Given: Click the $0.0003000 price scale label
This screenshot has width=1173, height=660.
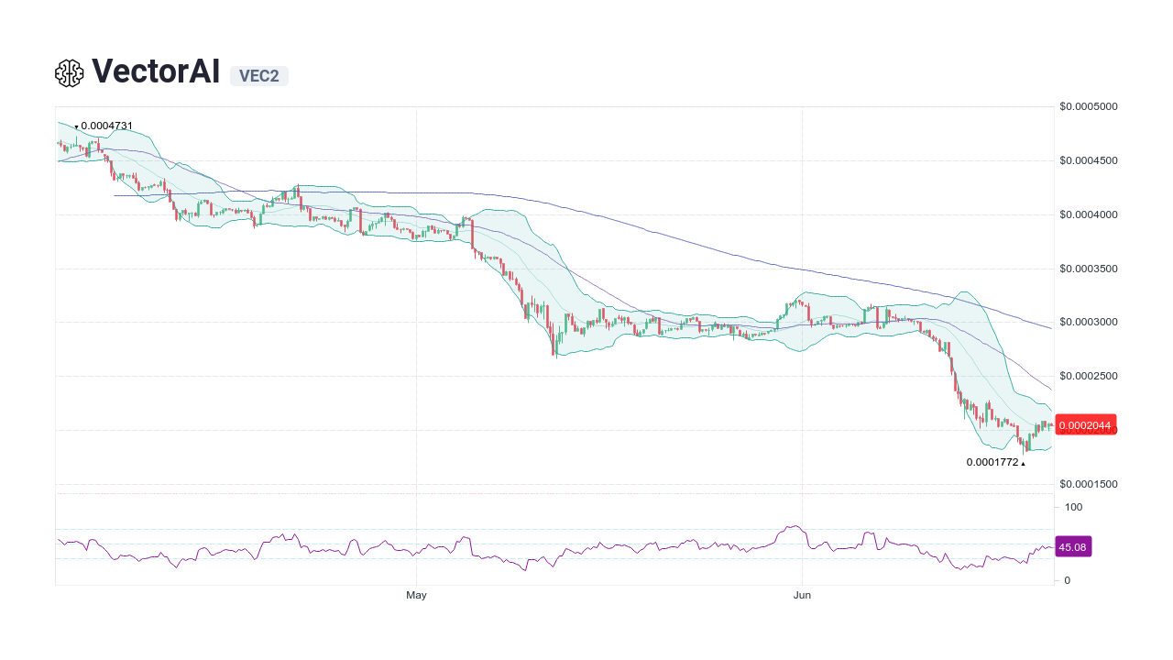Looking at the screenshot, I should pos(1088,322).
